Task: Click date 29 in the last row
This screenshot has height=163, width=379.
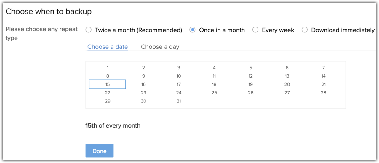Action: coord(108,101)
